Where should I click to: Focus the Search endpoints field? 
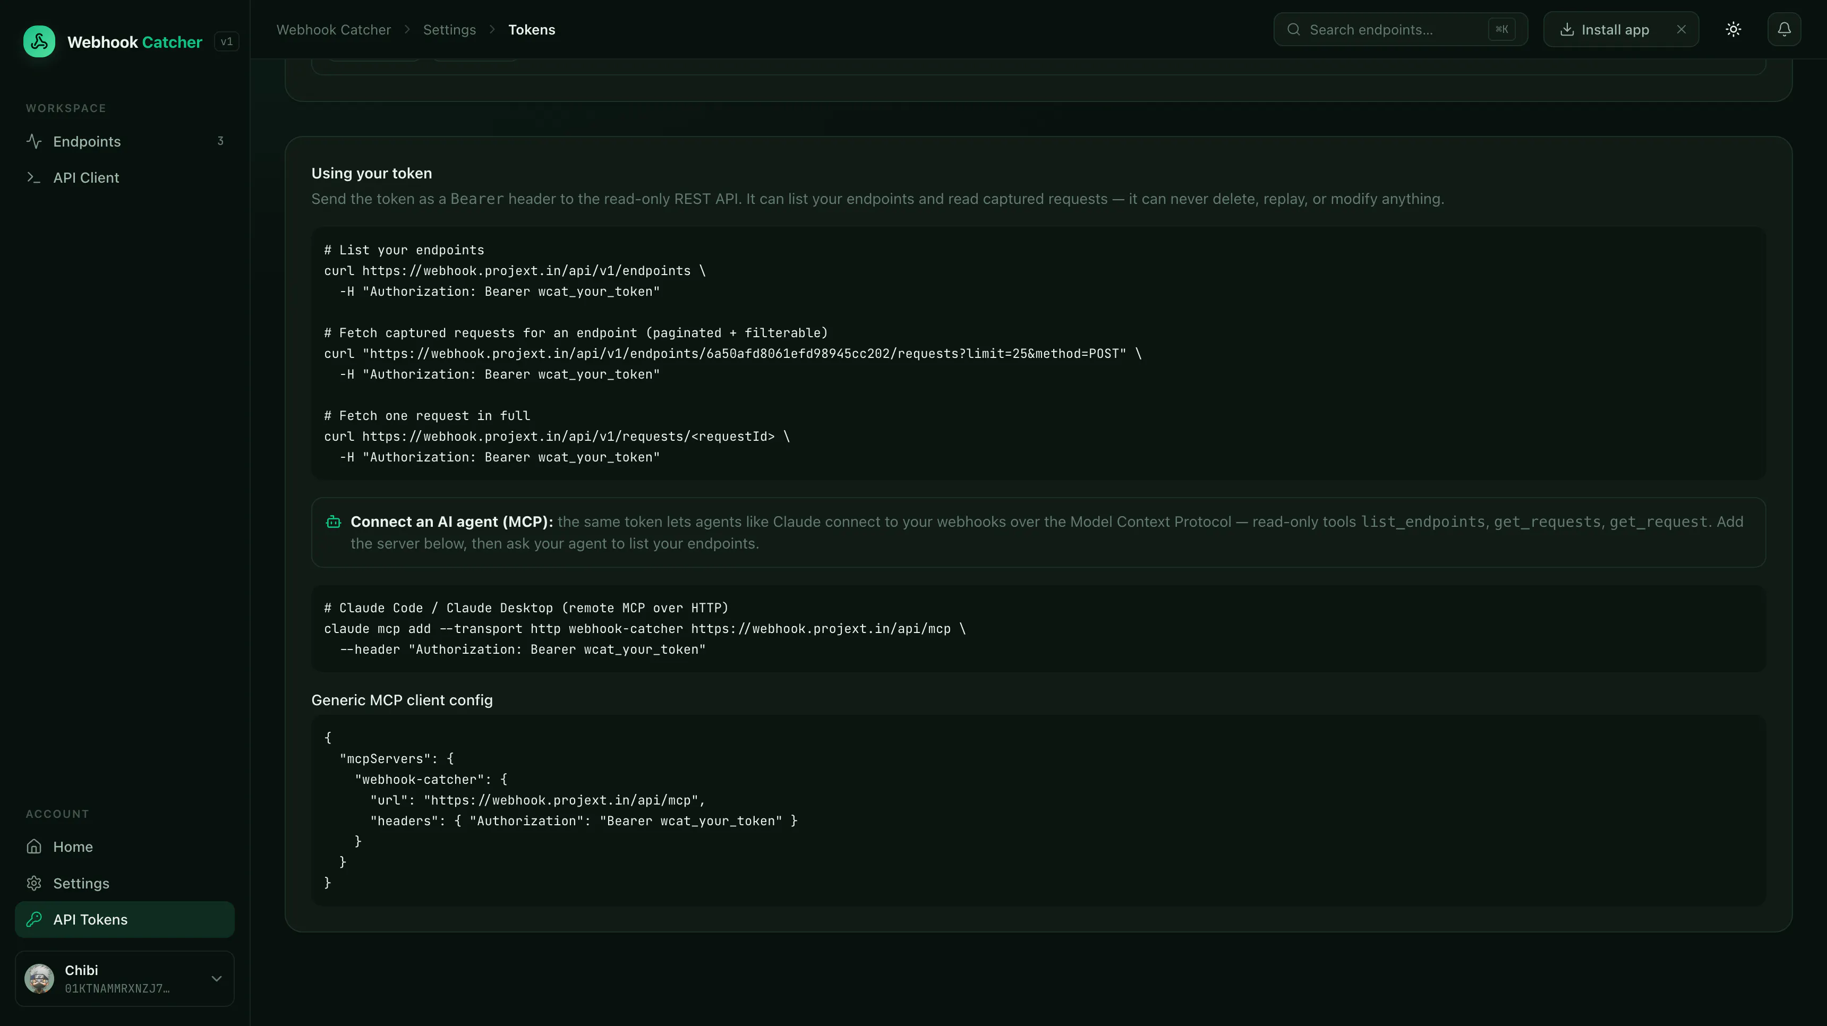[x=1400, y=29]
